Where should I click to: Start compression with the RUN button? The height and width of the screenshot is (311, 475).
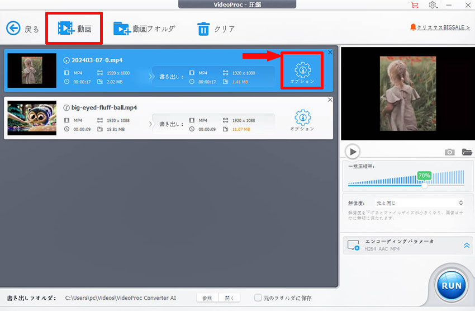[452, 285]
